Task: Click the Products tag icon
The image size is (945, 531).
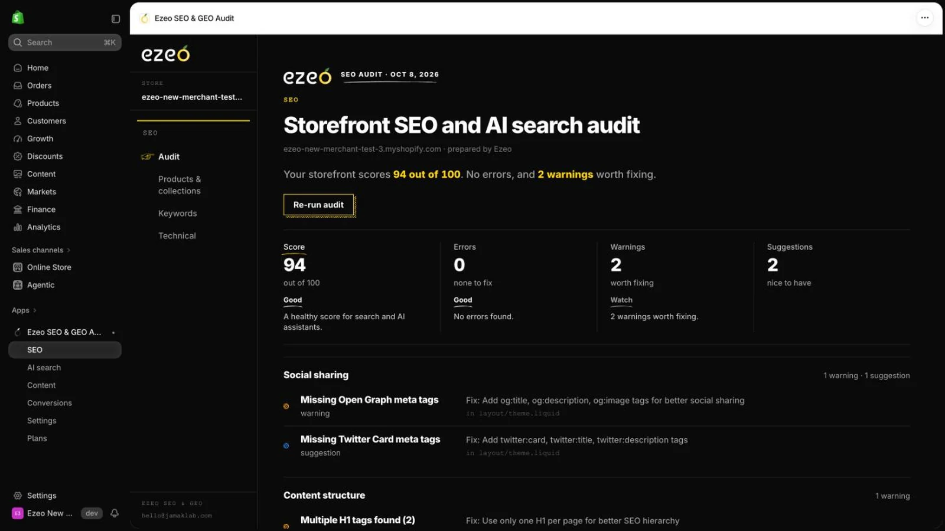Action: [x=18, y=103]
